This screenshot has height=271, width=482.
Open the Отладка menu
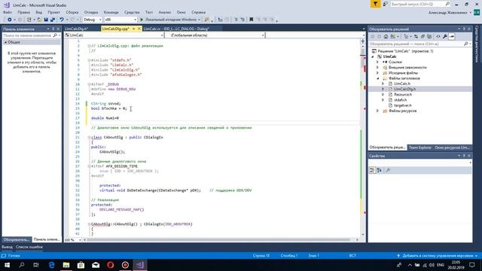point(91,12)
